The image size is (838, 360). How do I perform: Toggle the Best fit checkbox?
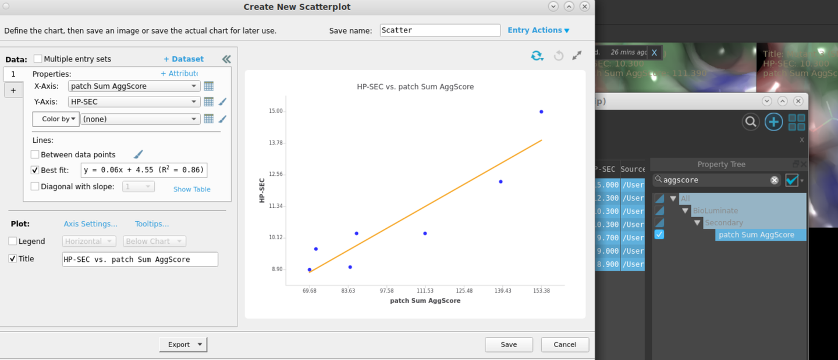[35, 170]
